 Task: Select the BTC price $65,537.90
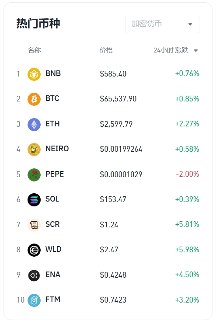coord(118,99)
